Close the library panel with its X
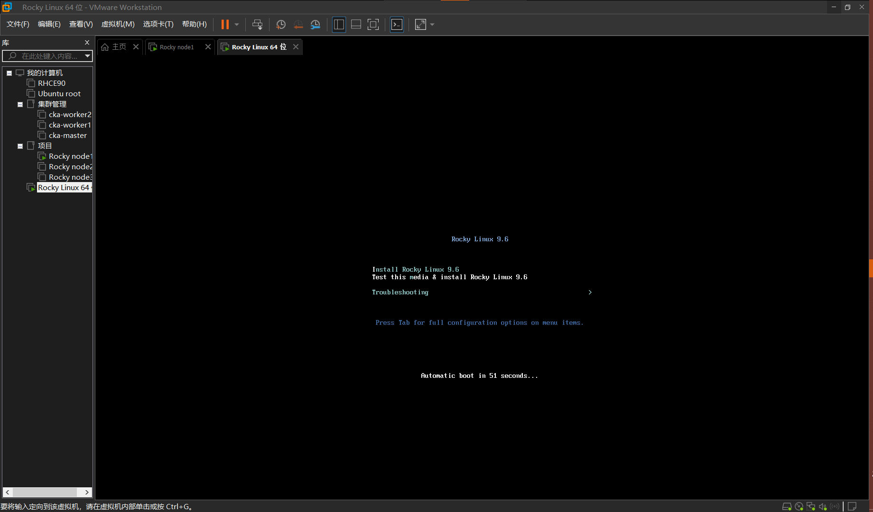873x512 pixels. point(87,43)
